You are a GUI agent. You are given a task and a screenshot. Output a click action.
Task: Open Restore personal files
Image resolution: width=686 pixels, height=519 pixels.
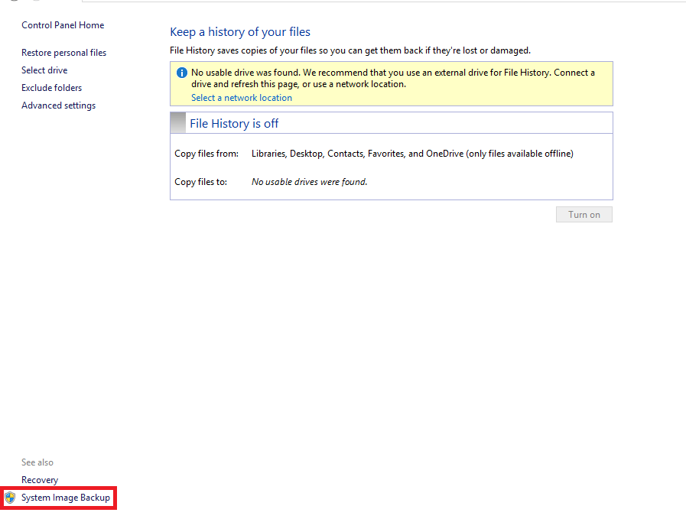[63, 53]
